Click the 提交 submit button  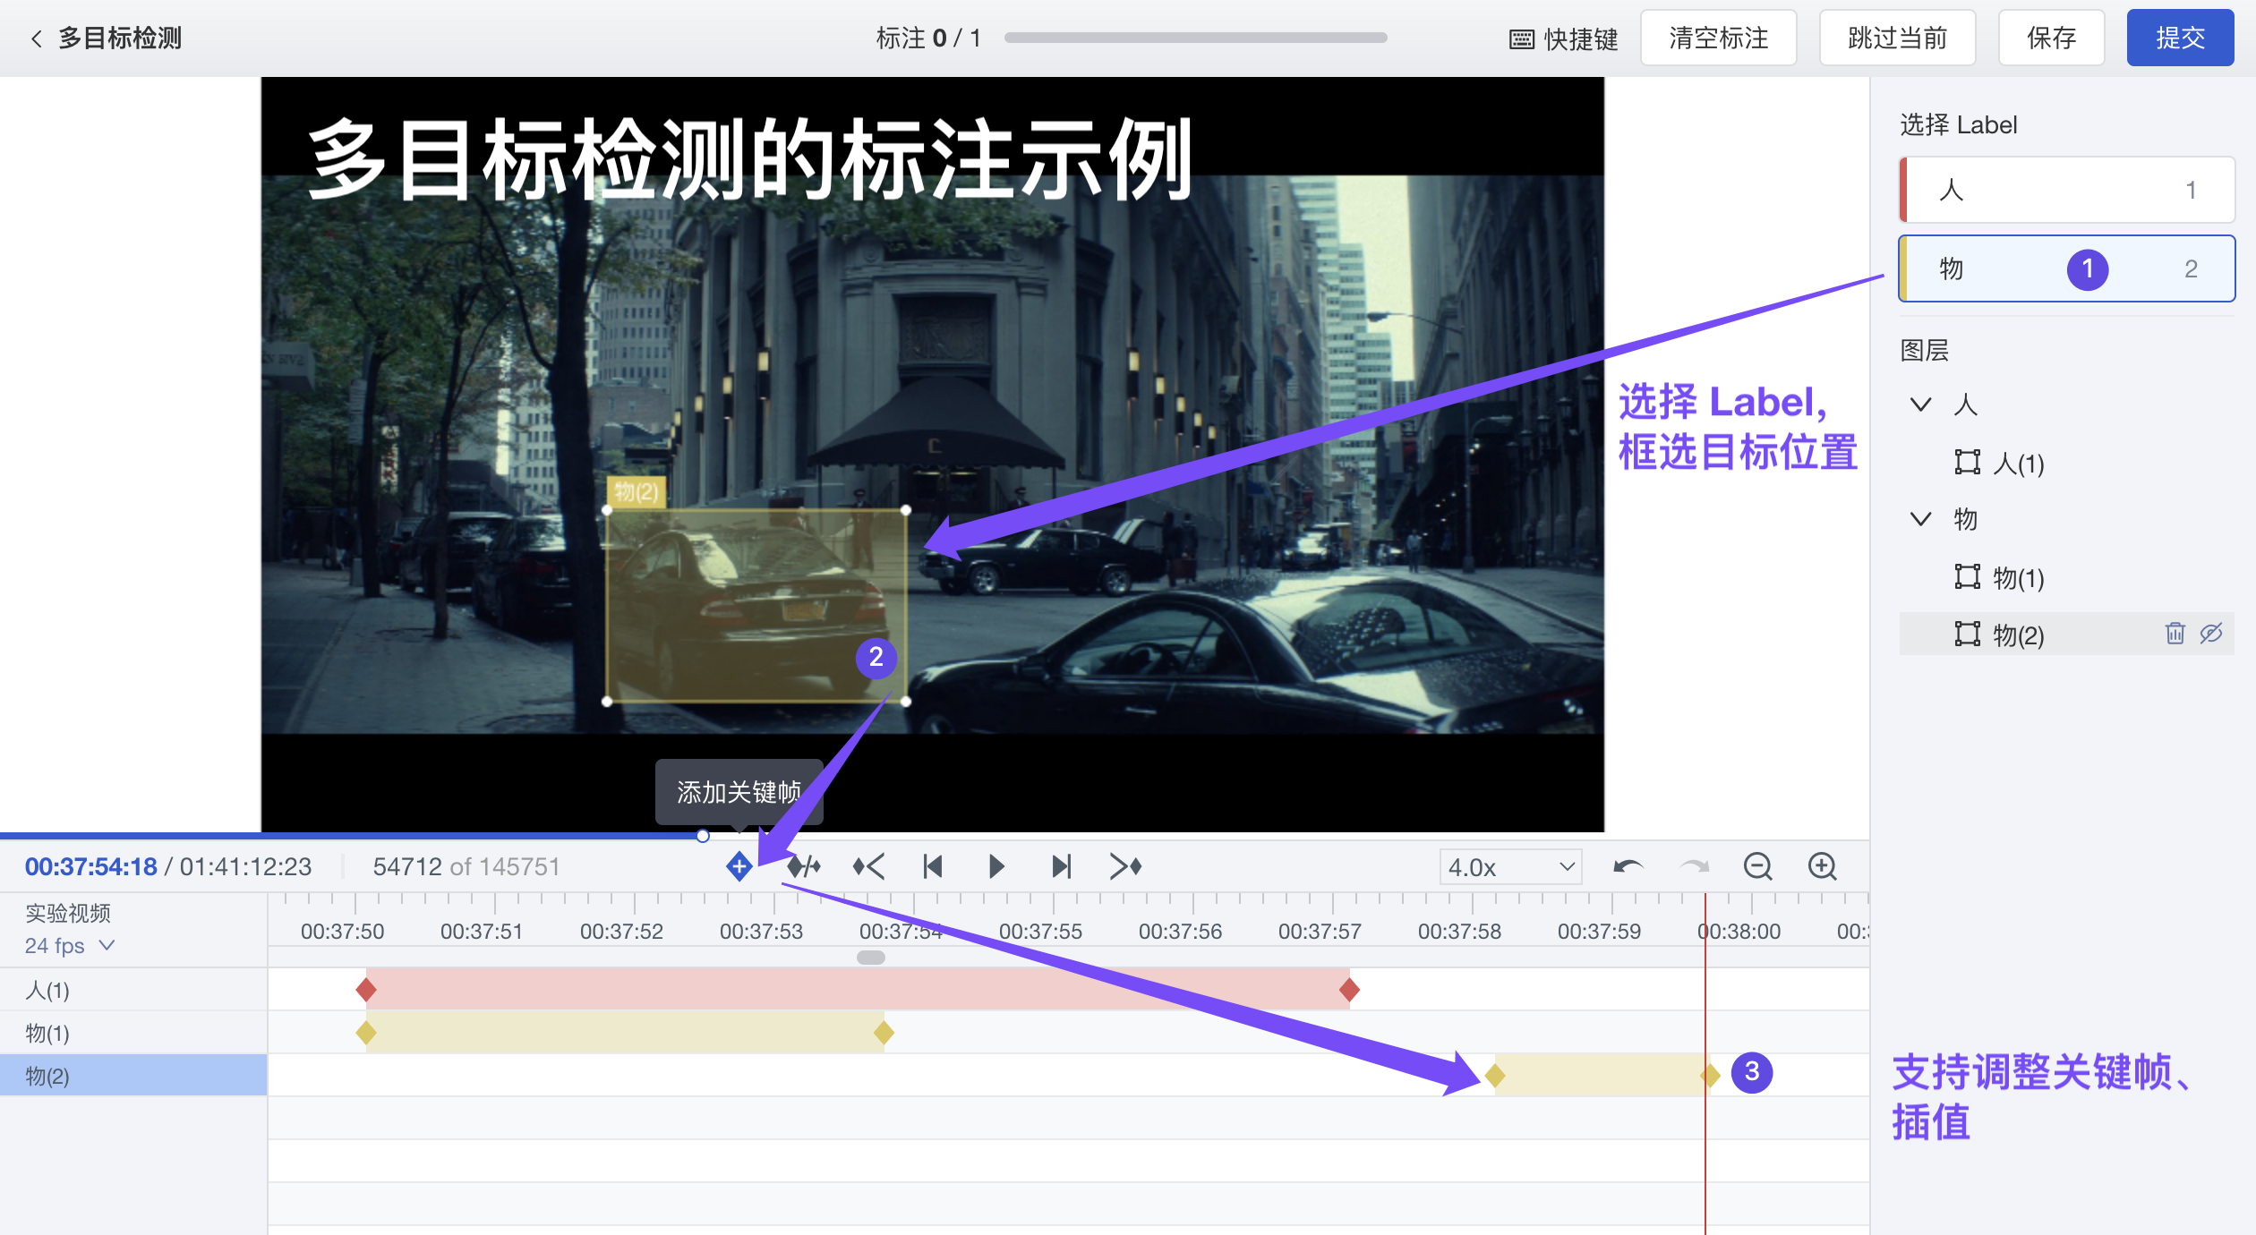click(2179, 38)
